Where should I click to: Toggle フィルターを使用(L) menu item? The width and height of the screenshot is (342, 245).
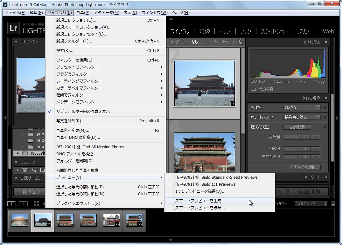106,60
